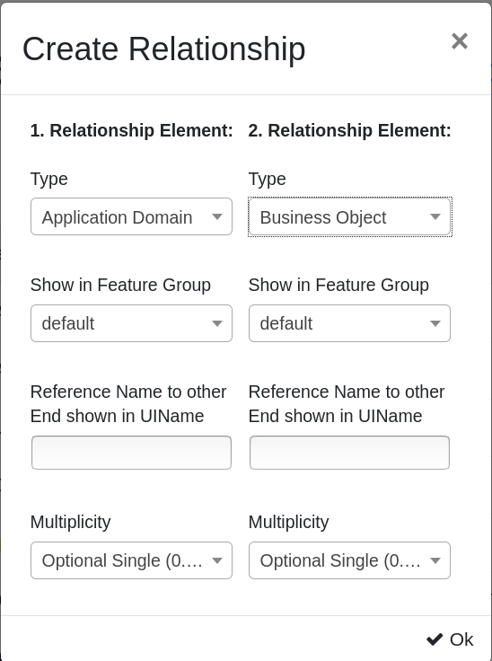The width and height of the screenshot is (492, 661).
Task: Click the arrow on Business Object dropdown
Action: (435, 216)
